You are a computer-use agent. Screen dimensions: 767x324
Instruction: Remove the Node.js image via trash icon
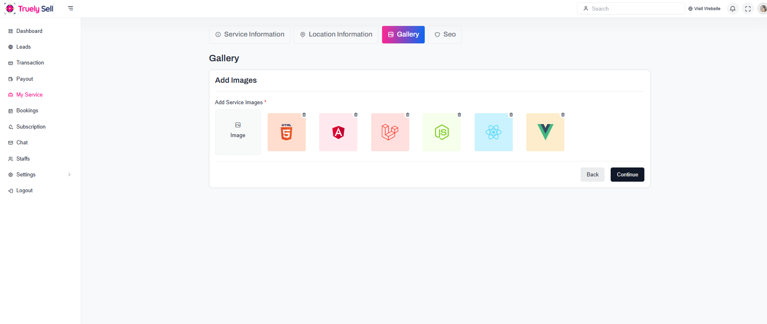pos(459,115)
